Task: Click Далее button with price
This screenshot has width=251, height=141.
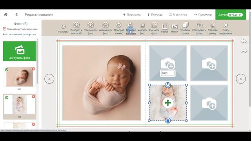Action: [231, 14]
